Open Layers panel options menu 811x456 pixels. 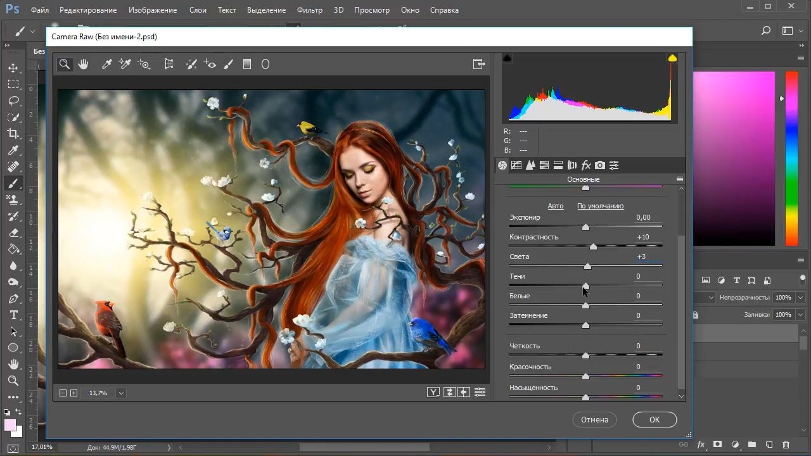[800, 260]
